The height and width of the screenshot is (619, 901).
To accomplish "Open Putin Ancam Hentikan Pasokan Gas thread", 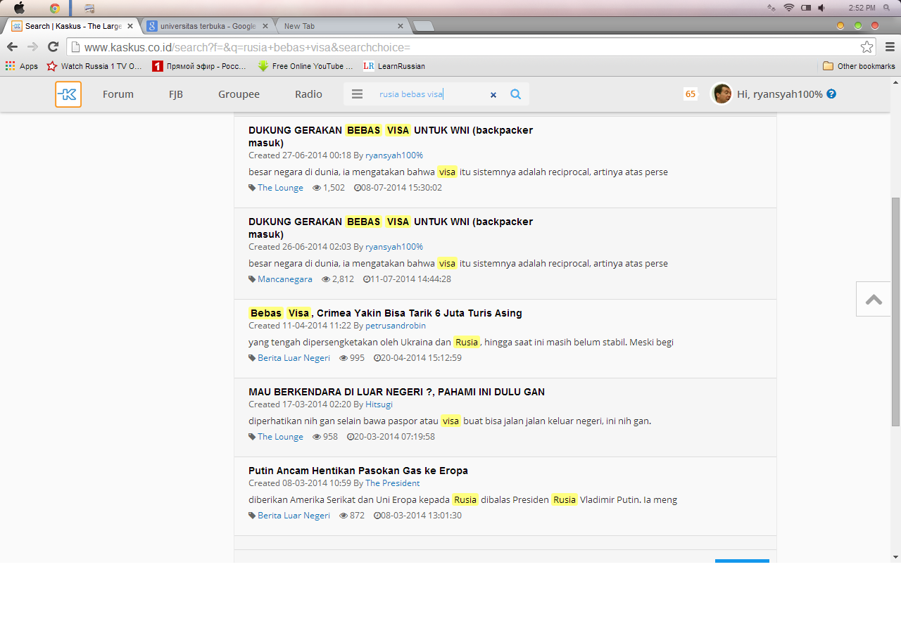I will coord(358,471).
